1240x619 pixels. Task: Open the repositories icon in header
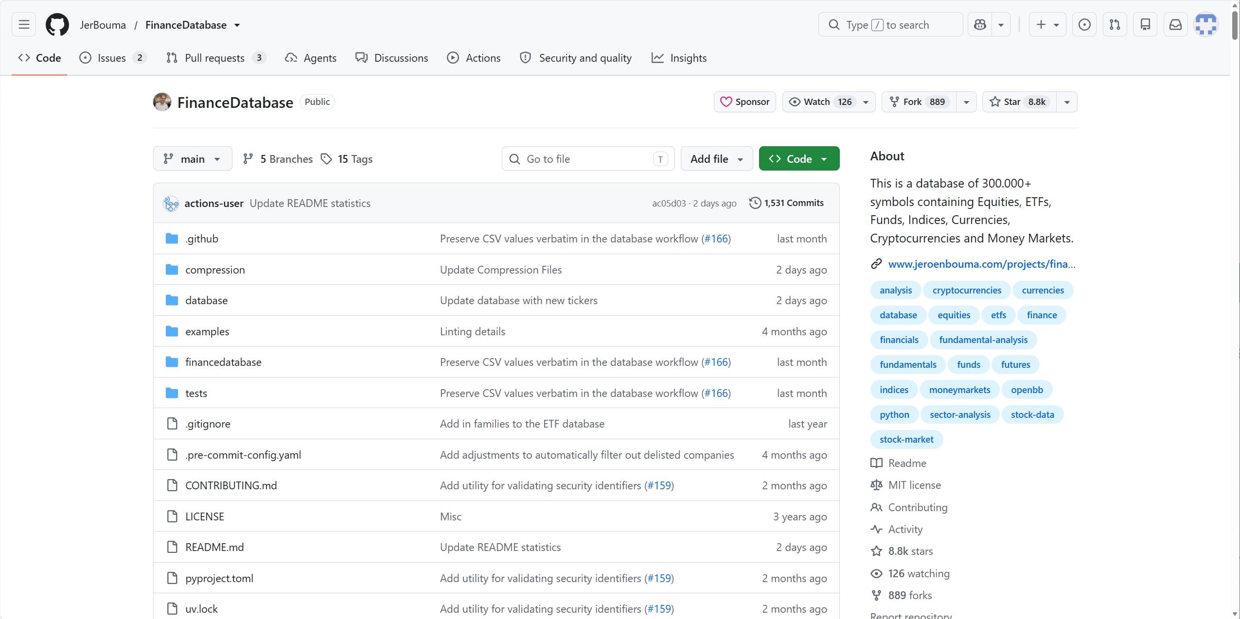(x=1145, y=24)
